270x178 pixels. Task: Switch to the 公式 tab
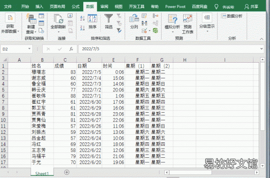[x=76, y=7]
